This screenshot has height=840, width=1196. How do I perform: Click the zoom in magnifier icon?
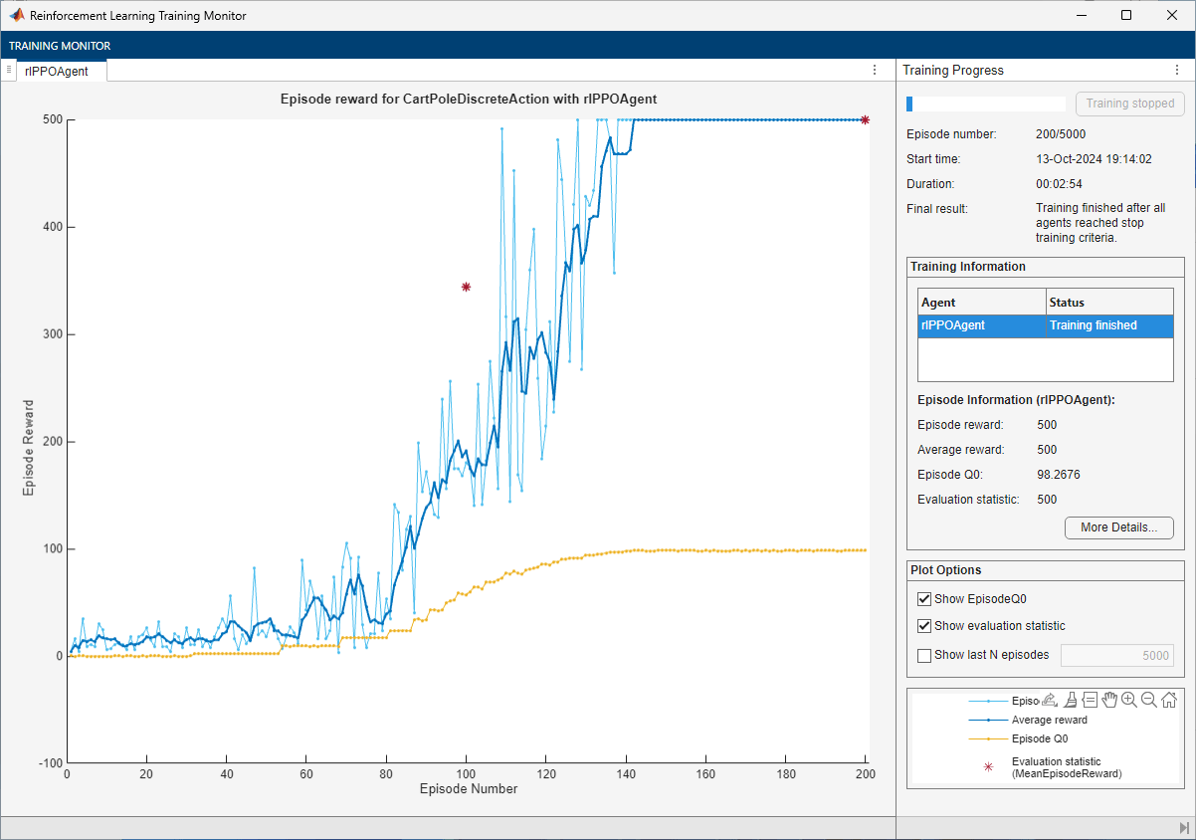coord(1129,700)
